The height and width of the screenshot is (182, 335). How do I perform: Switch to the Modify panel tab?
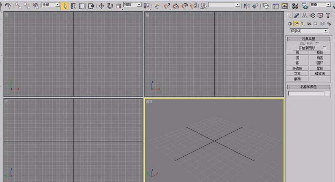297,15
